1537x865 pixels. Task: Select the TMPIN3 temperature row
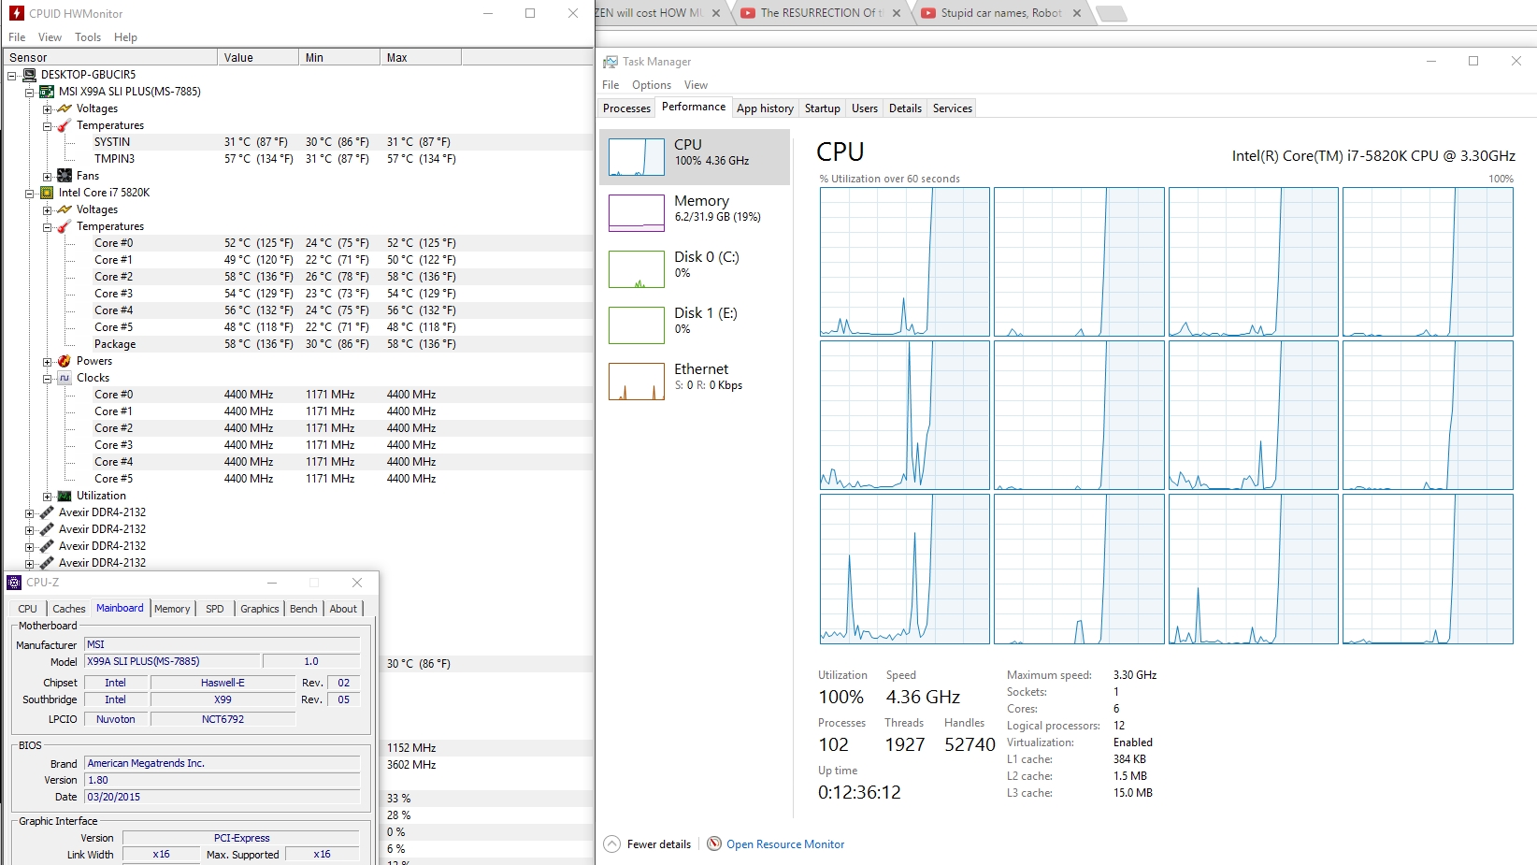point(297,159)
